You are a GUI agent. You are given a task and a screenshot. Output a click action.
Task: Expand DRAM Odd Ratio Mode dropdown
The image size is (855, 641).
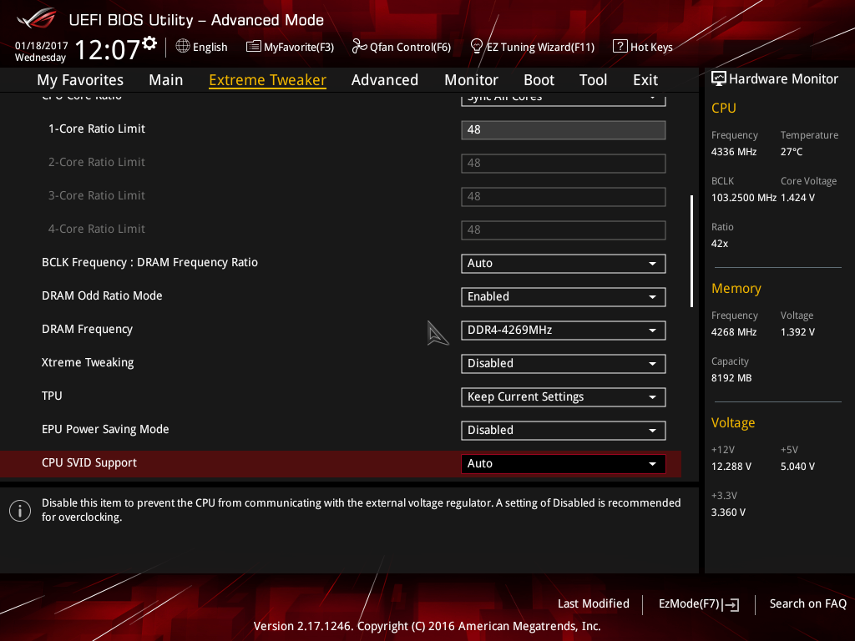(x=564, y=296)
